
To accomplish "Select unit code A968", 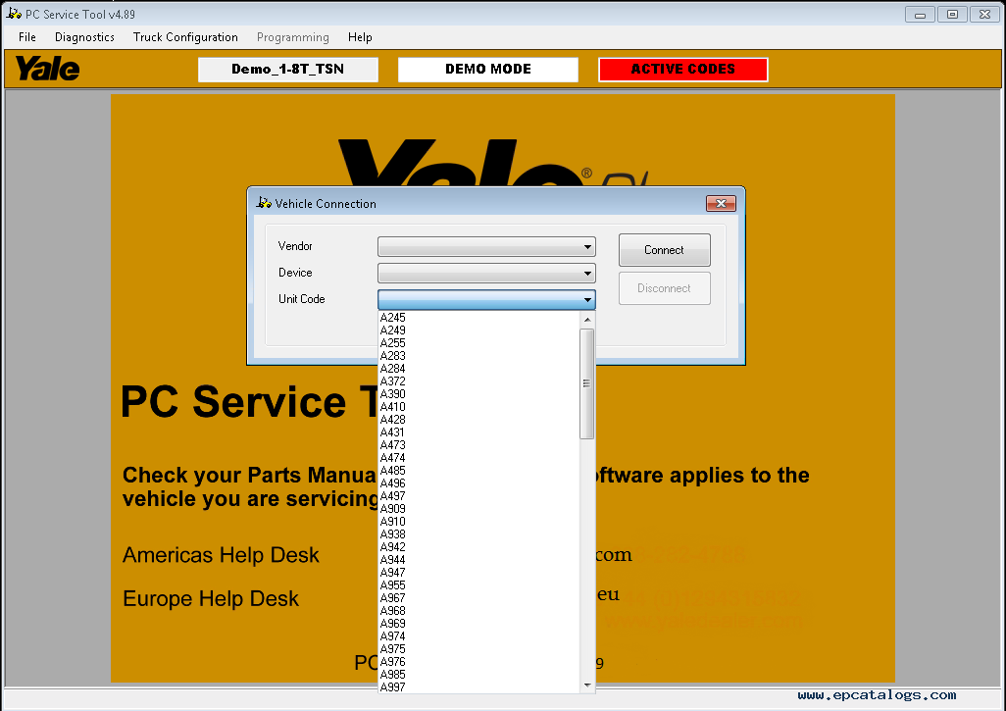I will 478,611.
